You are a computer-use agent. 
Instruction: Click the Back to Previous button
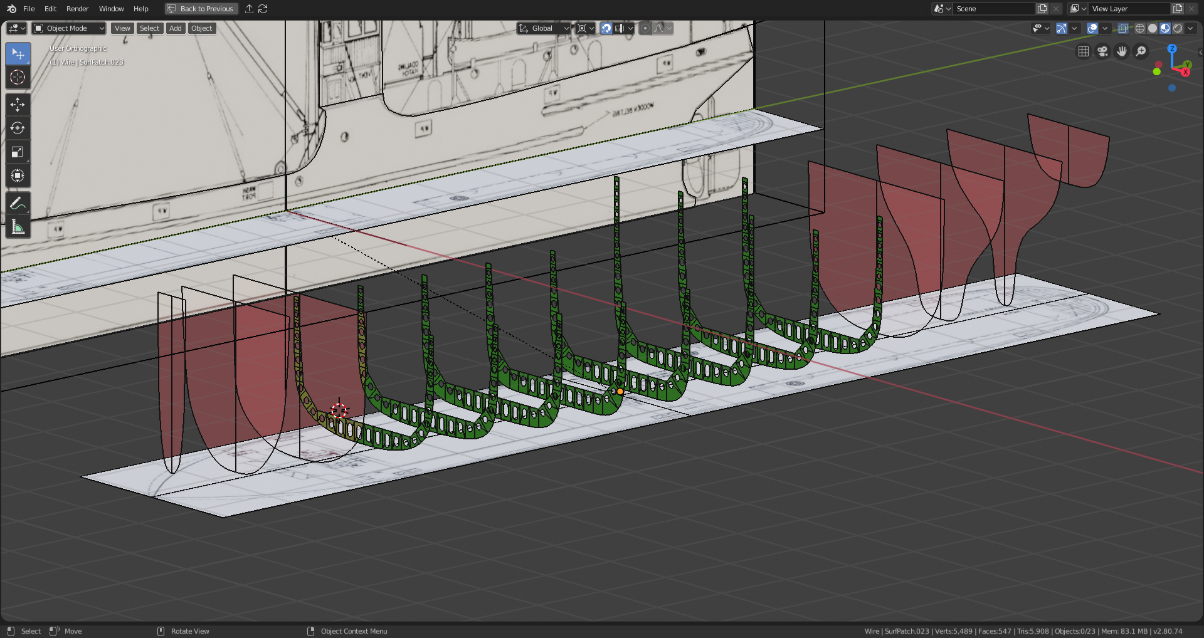[x=201, y=9]
